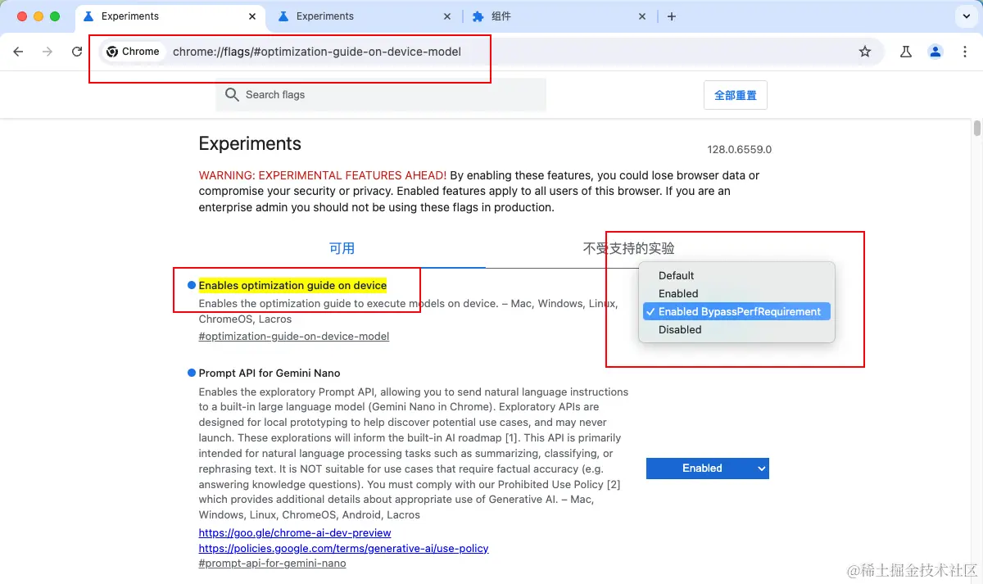This screenshot has height=584, width=983.
Task: Click the Chrome site info chip
Action: pos(133,52)
